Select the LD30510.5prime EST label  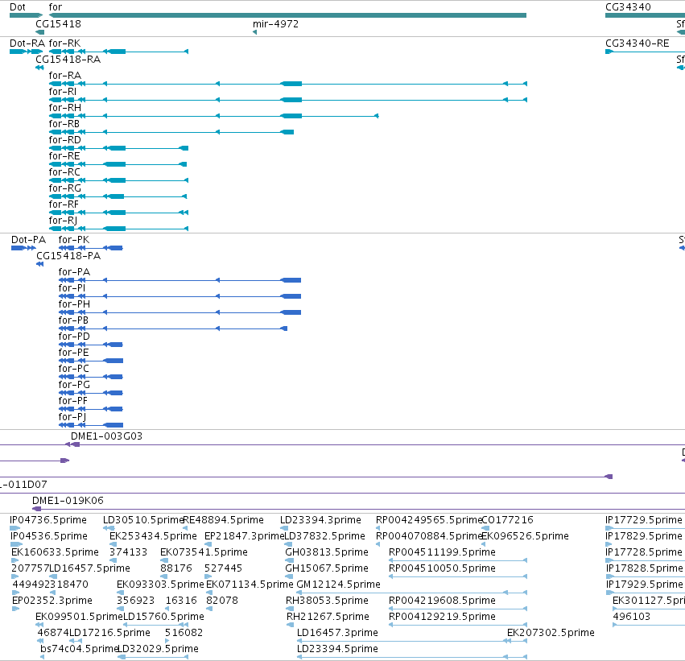(143, 520)
